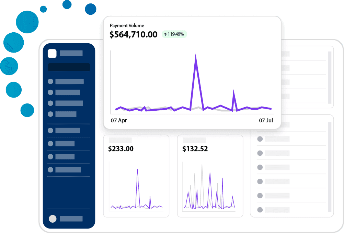
Task: Click the 07 Apr date label
Action: tap(119, 121)
